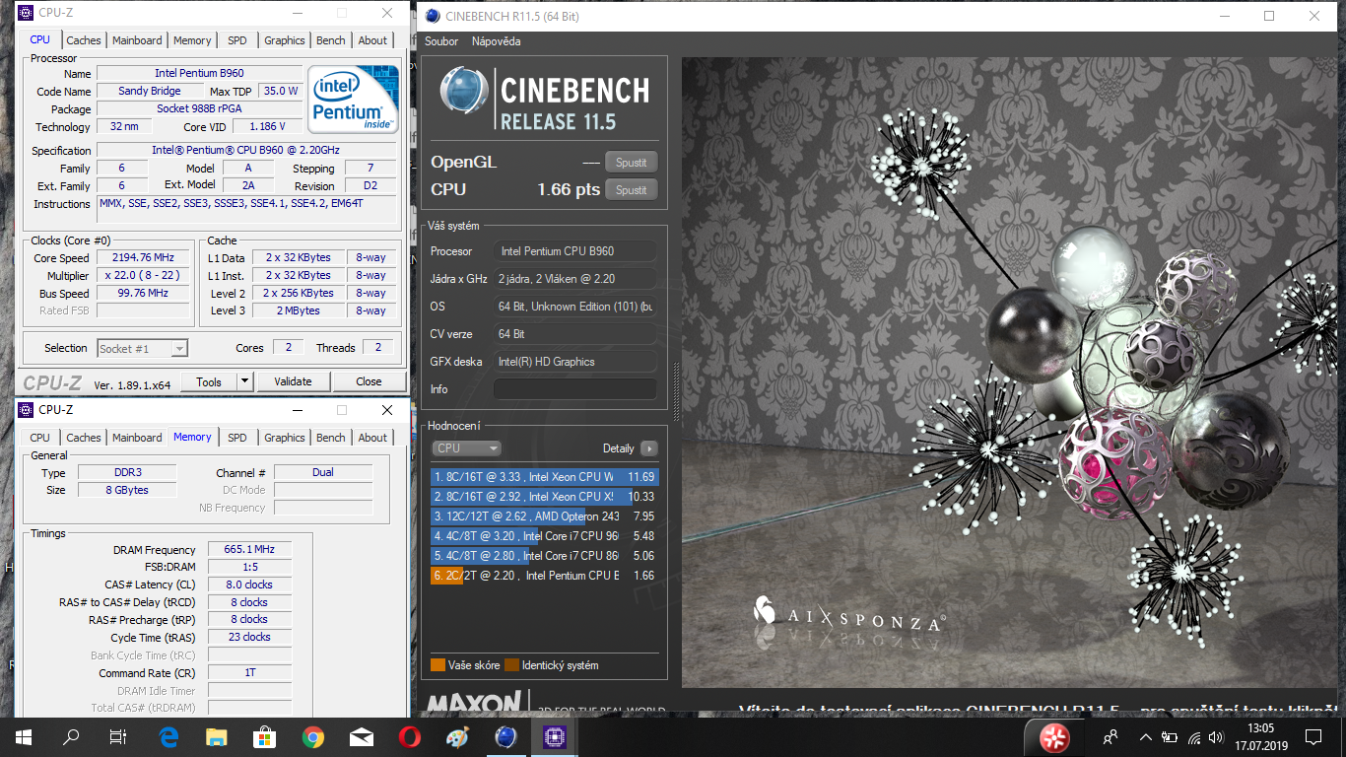Open battery status tray icon

(x=1170, y=736)
